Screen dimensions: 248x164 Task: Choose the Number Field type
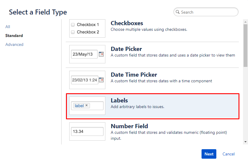tap(152, 131)
